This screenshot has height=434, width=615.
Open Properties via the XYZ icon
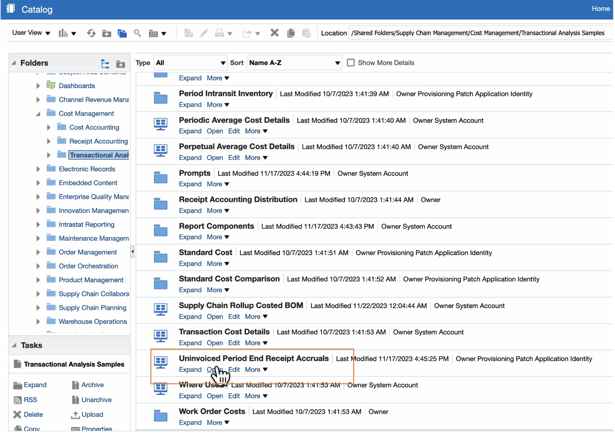click(x=75, y=429)
